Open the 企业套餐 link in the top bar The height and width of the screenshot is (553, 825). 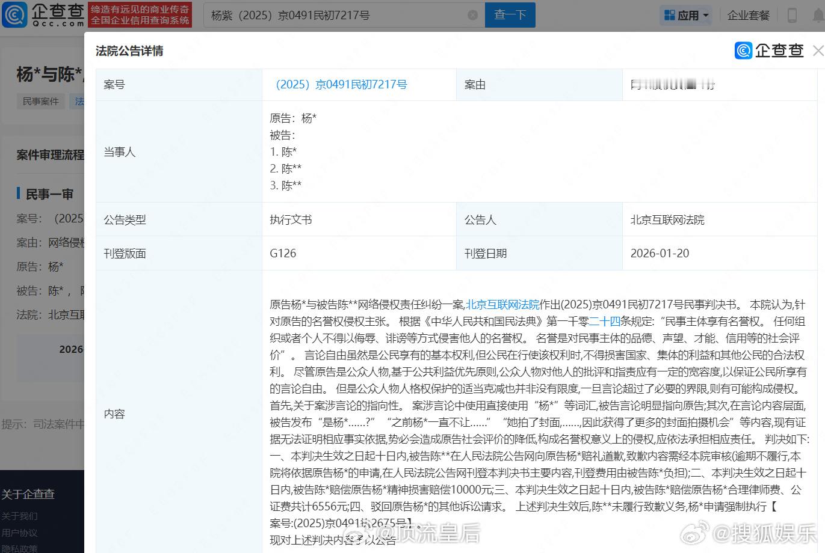pyautogui.click(x=748, y=14)
